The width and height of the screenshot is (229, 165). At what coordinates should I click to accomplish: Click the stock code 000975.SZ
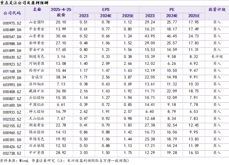coord(12,23)
